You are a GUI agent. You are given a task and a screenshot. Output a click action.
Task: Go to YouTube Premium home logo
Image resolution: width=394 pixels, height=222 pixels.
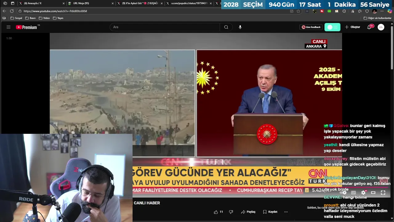[26, 27]
